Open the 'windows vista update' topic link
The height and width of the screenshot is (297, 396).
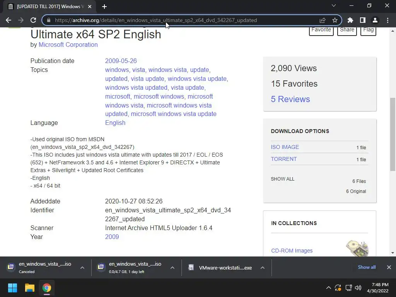point(197,79)
